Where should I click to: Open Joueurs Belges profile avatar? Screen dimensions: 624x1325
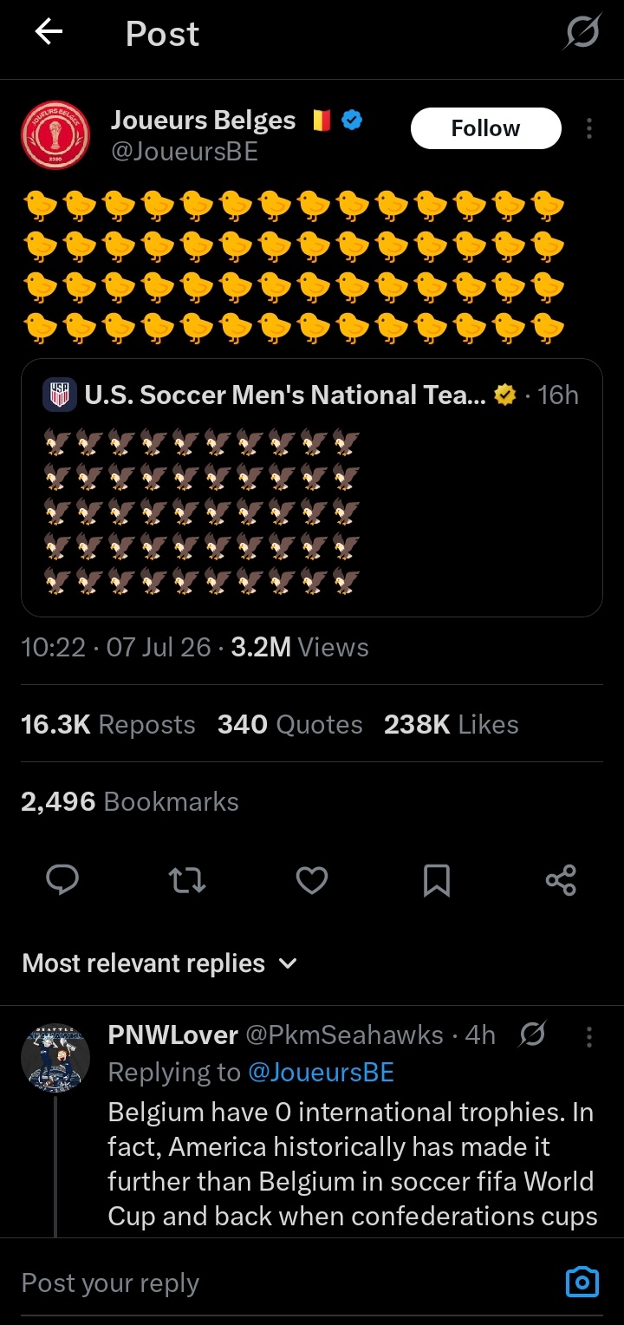[x=55, y=135]
